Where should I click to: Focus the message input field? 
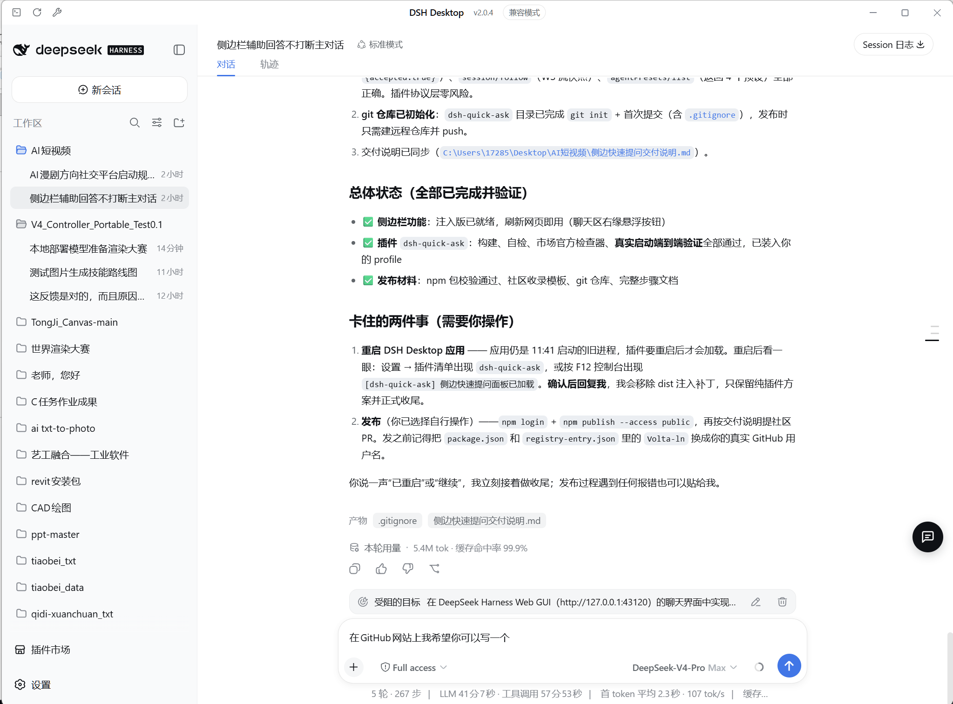click(x=572, y=637)
